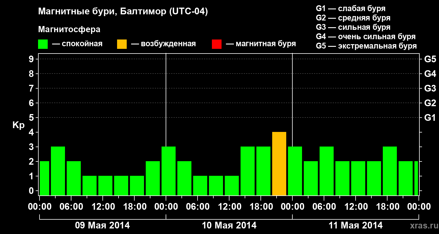Click the orange Kp 4 bar
The height and width of the screenshot is (234, 439).
point(279,164)
